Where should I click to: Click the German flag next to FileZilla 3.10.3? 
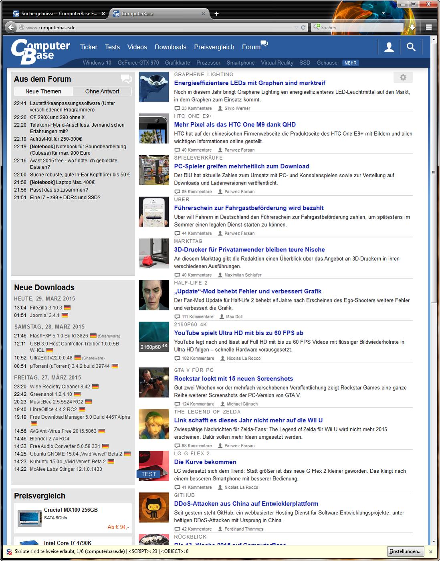(x=67, y=308)
